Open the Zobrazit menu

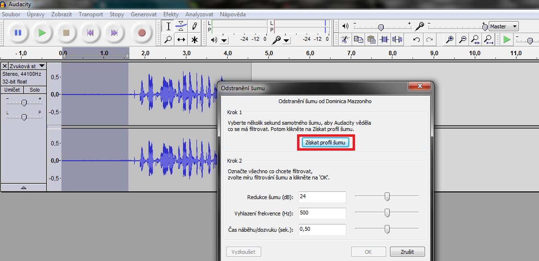tap(61, 14)
